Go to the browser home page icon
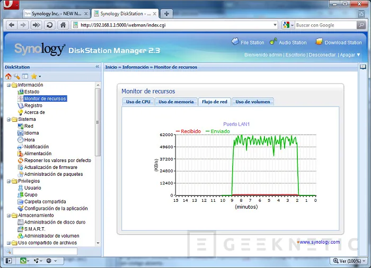The height and width of the screenshot is (268, 371). [x=63, y=25]
